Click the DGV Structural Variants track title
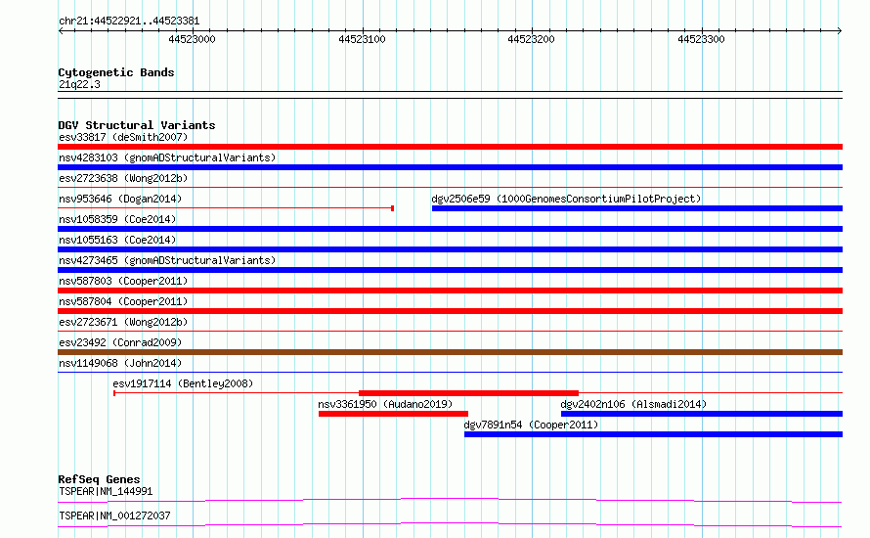This screenshot has height=538, width=870. tap(137, 125)
